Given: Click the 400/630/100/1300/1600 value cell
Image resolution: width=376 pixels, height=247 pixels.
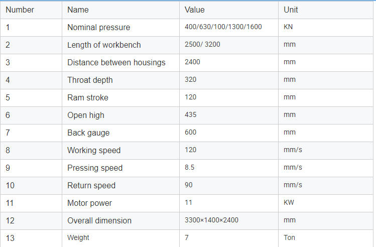Looking at the screenshot, I should [x=223, y=27].
